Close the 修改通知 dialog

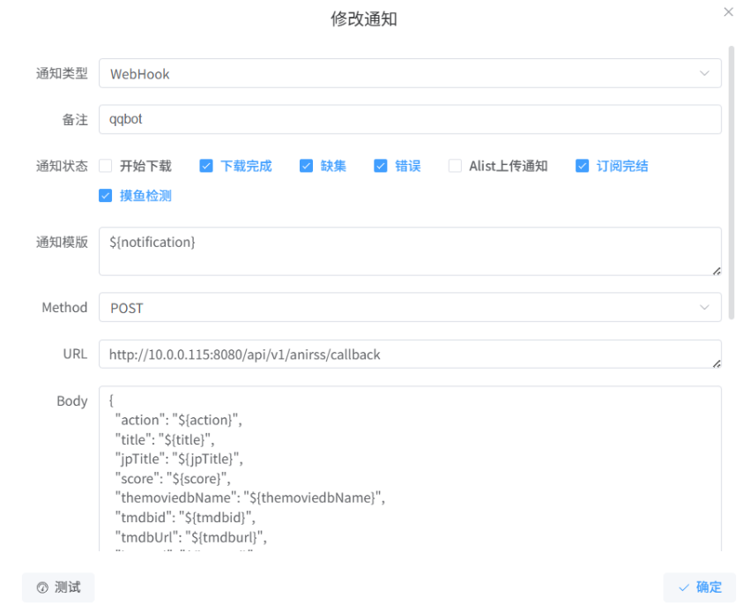(728, 11)
